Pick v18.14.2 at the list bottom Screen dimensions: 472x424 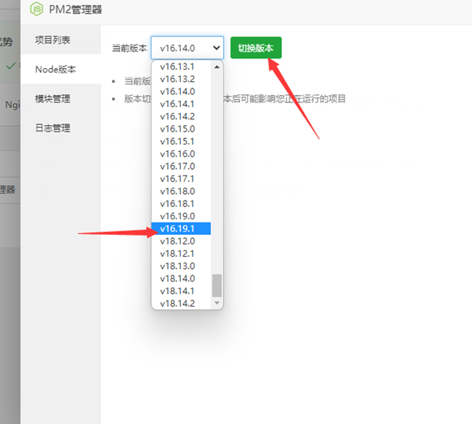point(181,303)
